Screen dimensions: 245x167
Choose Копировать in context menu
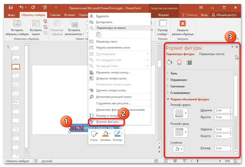point(120,22)
